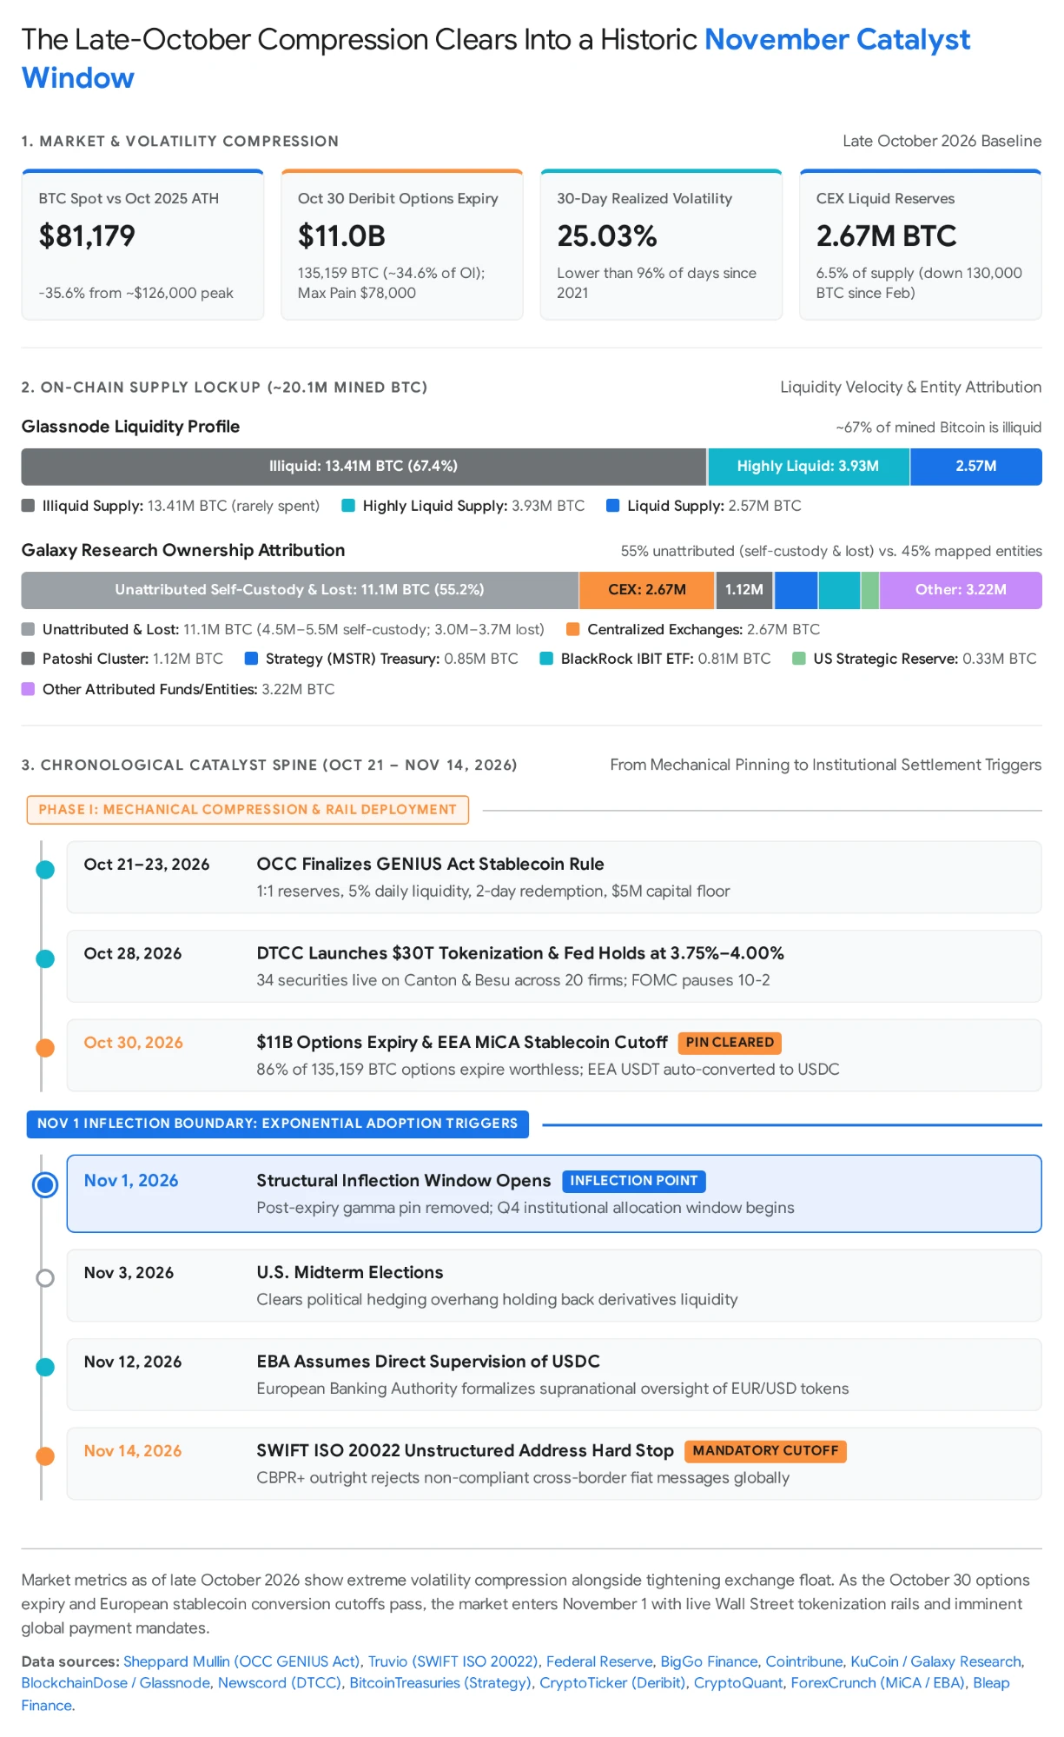Screen dimensions: 1064x1737
Task: Click the teal Highly Liquid Supply legend swatch
Action: coord(348,506)
